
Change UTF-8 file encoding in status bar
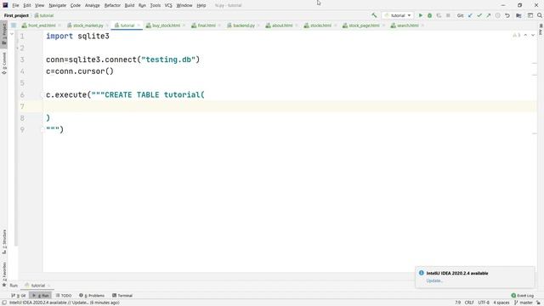[484, 303]
